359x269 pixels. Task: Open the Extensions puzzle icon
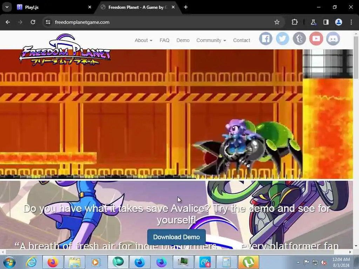(294, 22)
